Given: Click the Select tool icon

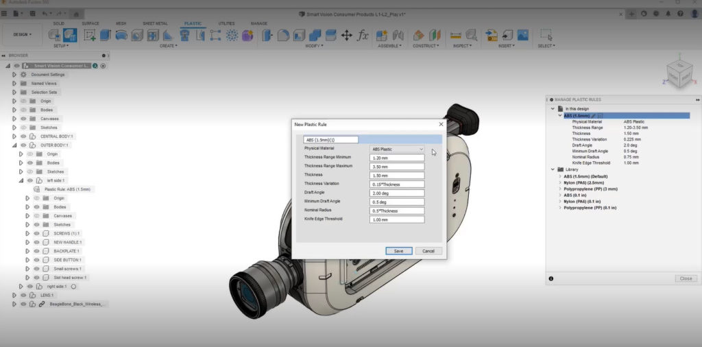Looking at the screenshot, I should [x=546, y=35].
